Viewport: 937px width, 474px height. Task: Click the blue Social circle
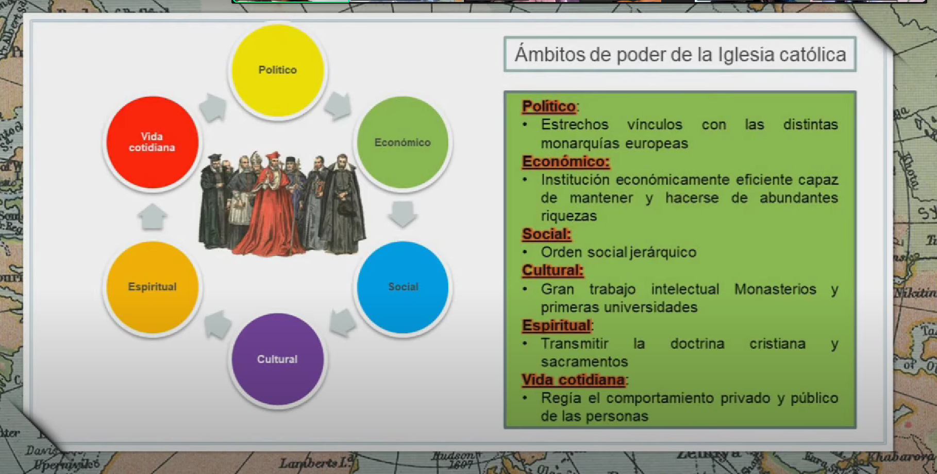(403, 287)
